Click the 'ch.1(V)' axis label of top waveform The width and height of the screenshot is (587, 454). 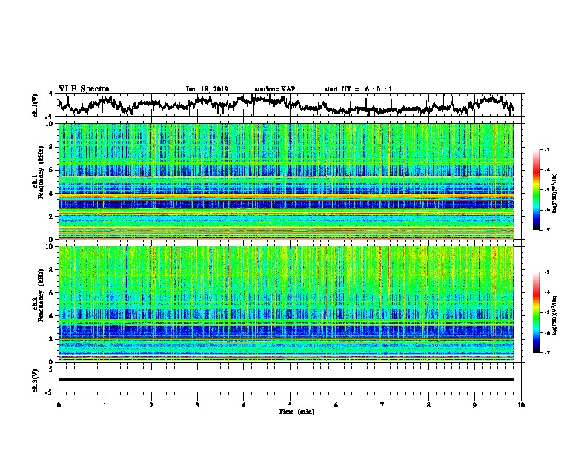(36, 105)
